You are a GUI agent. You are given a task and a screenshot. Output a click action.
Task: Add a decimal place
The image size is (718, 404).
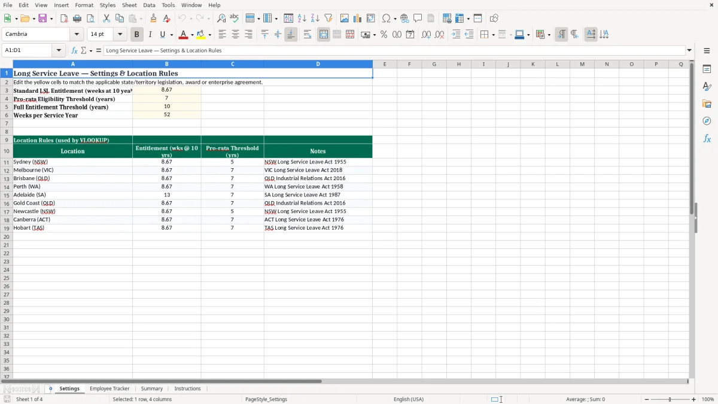click(x=426, y=35)
